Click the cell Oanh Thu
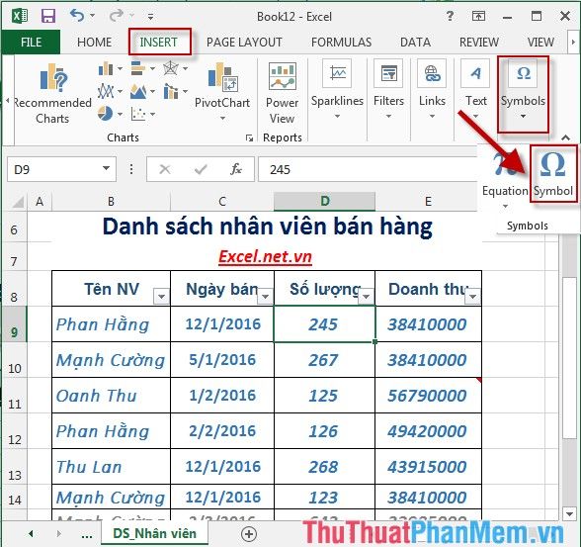Viewport: 581px width, 547px height. (111, 396)
